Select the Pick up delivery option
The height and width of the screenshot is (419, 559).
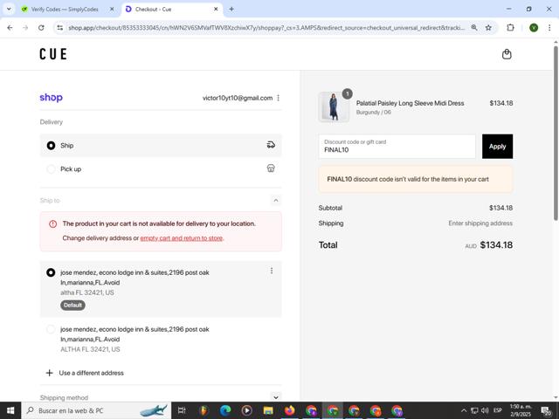(x=161, y=168)
